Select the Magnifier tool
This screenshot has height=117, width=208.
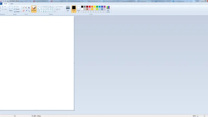29,11
